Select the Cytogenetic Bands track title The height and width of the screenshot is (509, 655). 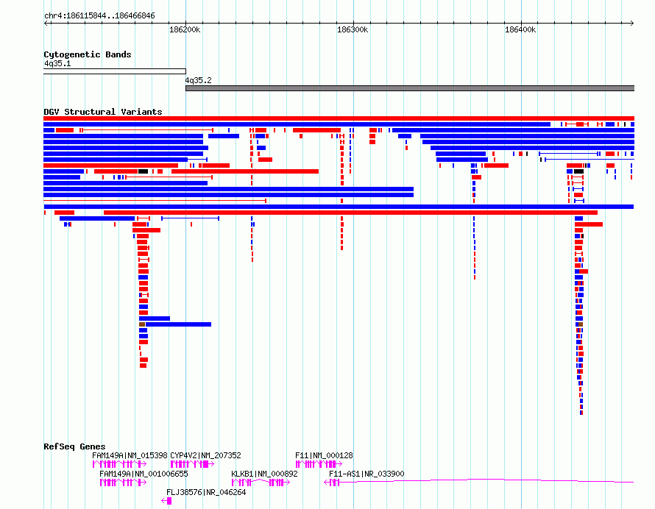click(x=88, y=54)
